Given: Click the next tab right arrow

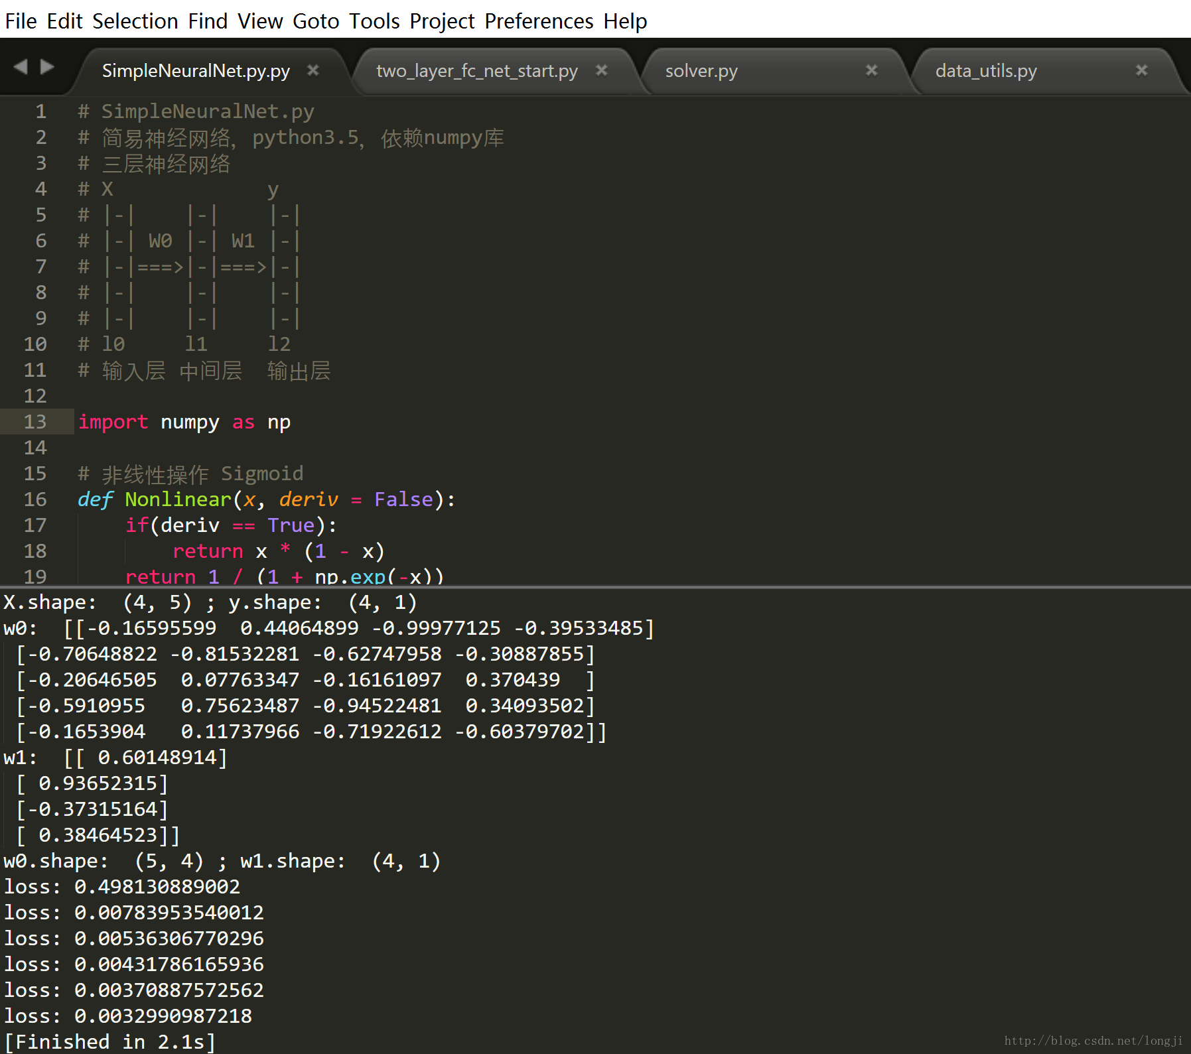Looking at the screenshot, I should 47,66.
